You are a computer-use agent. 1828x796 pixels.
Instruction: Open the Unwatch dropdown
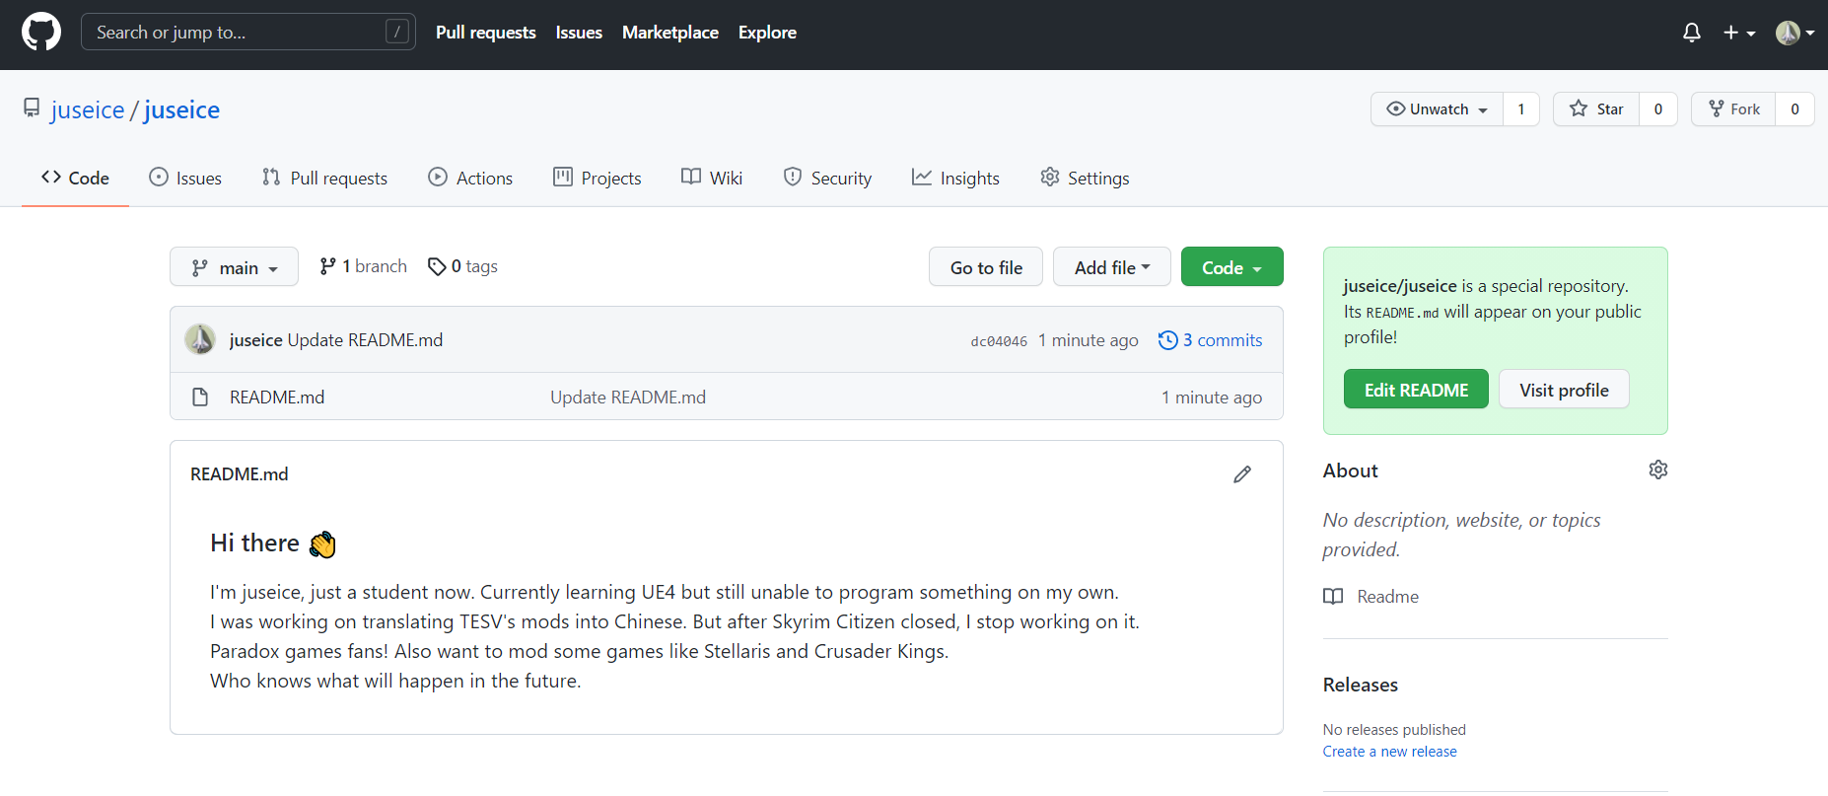(x=1437, y=109)
